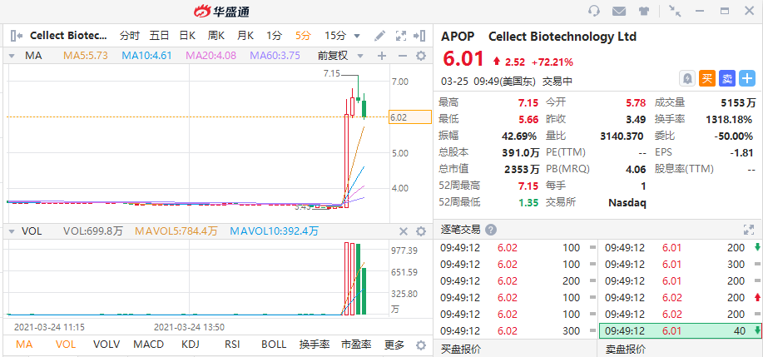Open customer service headset icon
The image size is (763, 357).
[x=594, y=11]
